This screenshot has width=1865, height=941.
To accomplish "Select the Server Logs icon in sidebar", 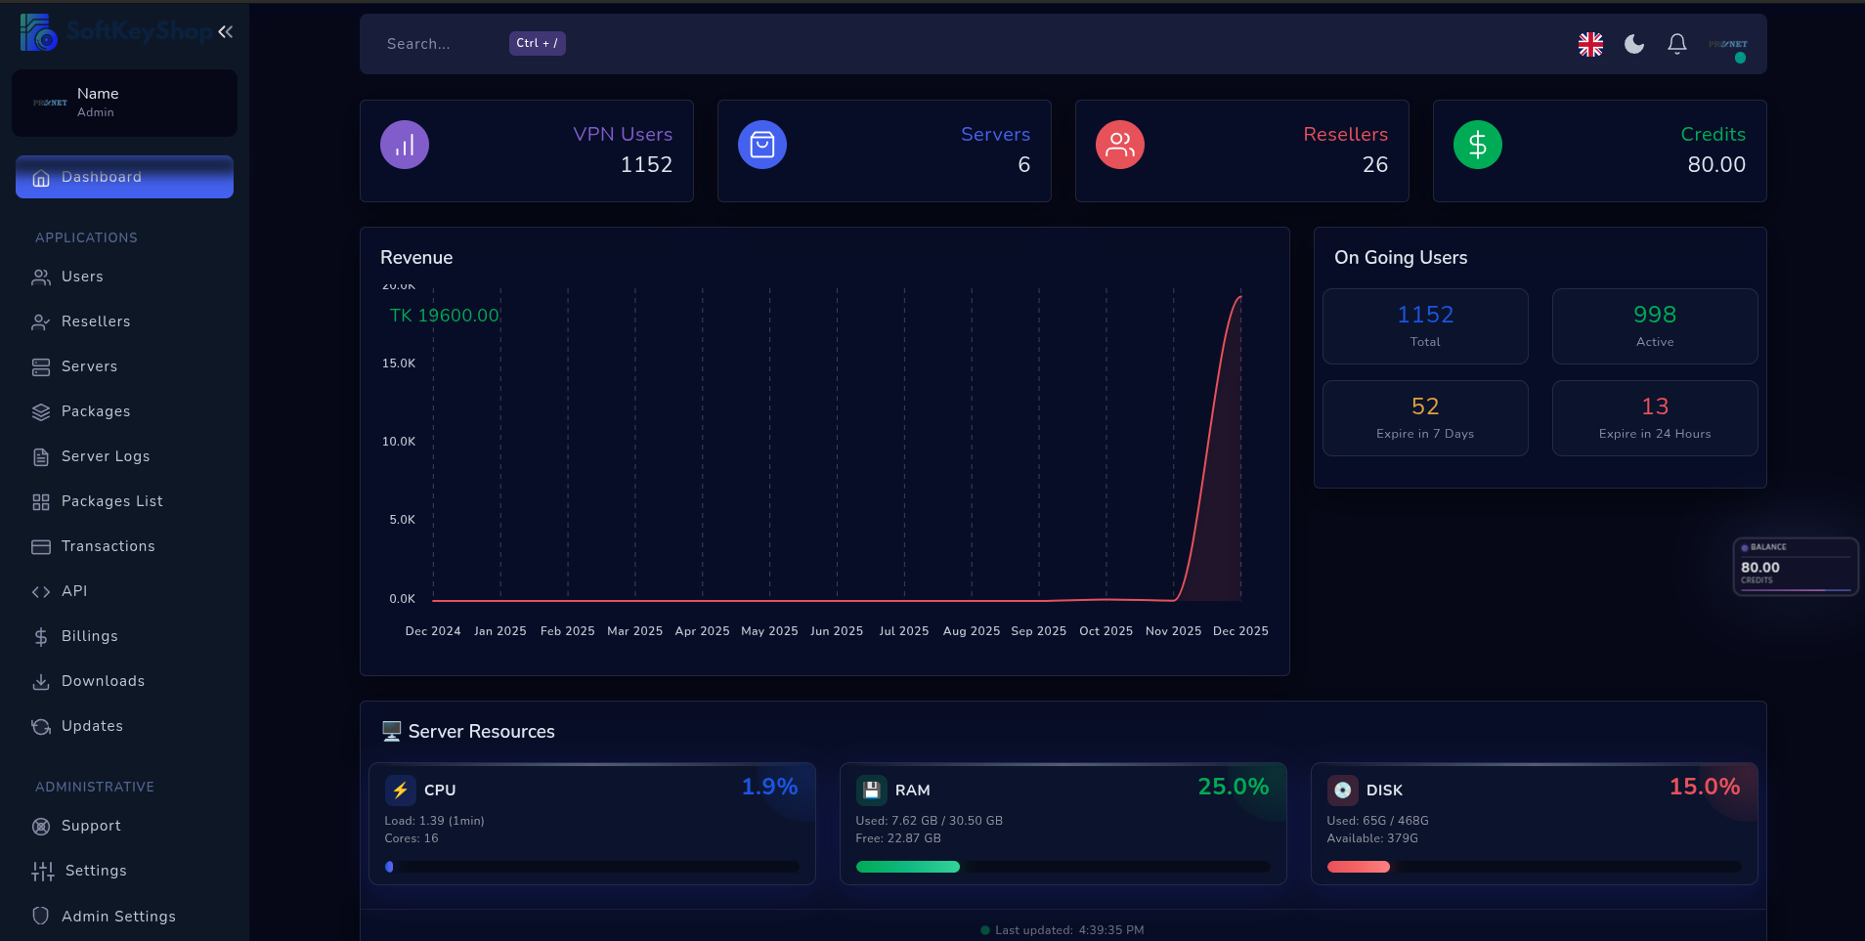I will pyautogui.click(x=41, y=455).
